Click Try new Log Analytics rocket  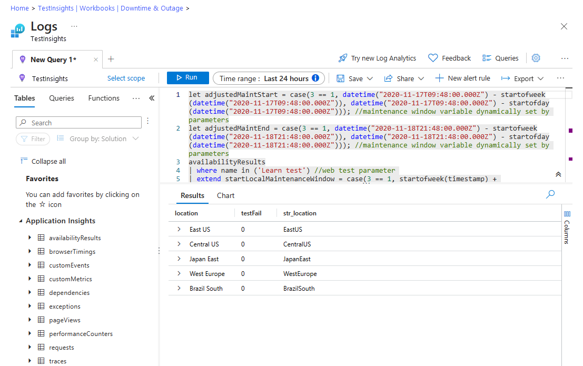(x=377, y=58)
